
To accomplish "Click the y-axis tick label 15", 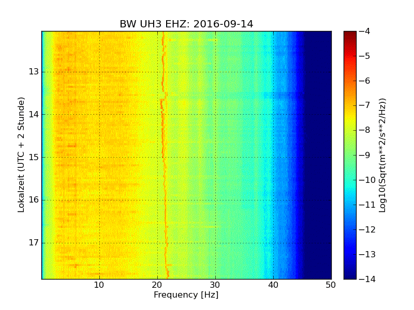I will [34, 158].
